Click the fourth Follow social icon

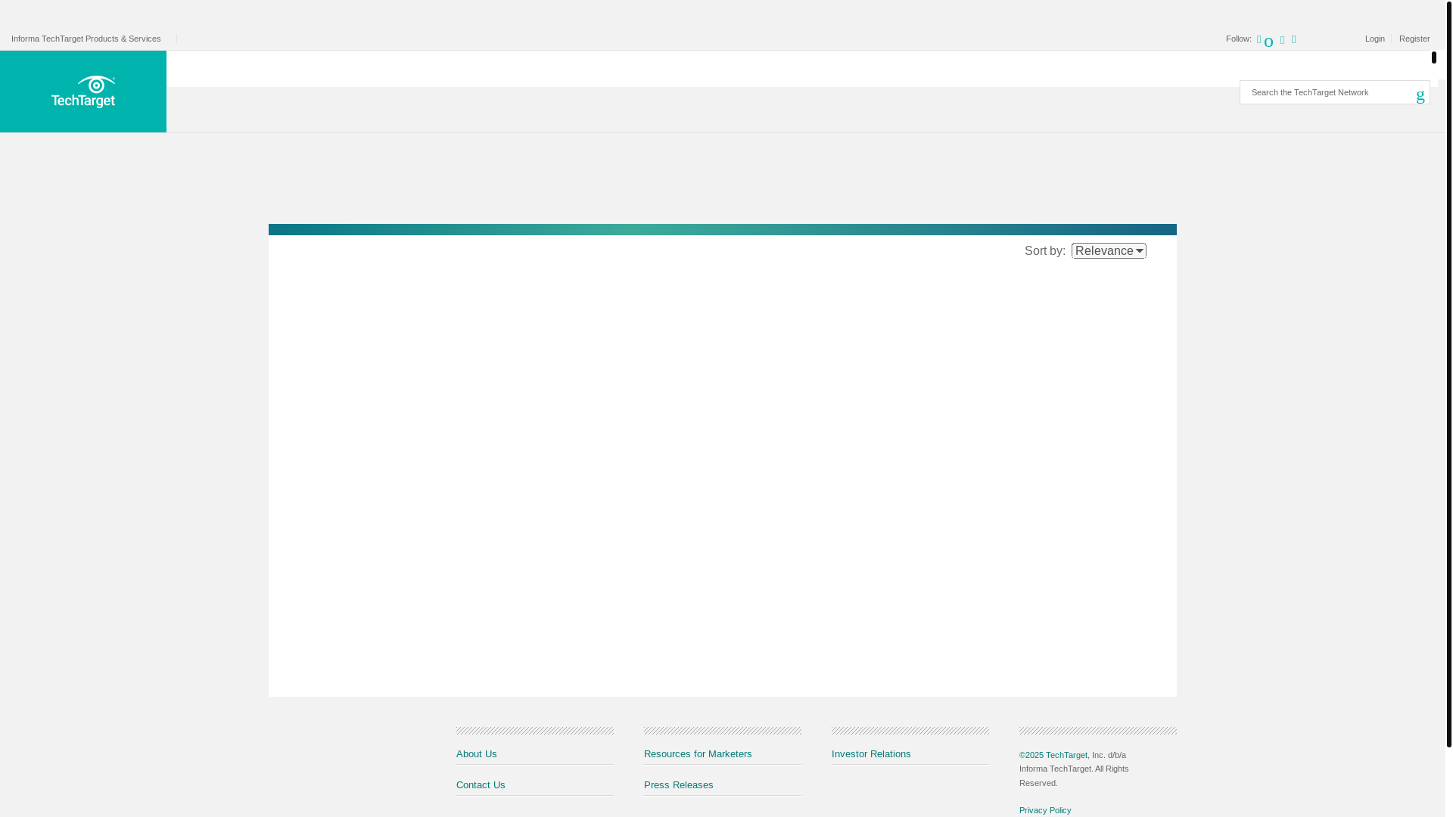[x=1294, y=40]
